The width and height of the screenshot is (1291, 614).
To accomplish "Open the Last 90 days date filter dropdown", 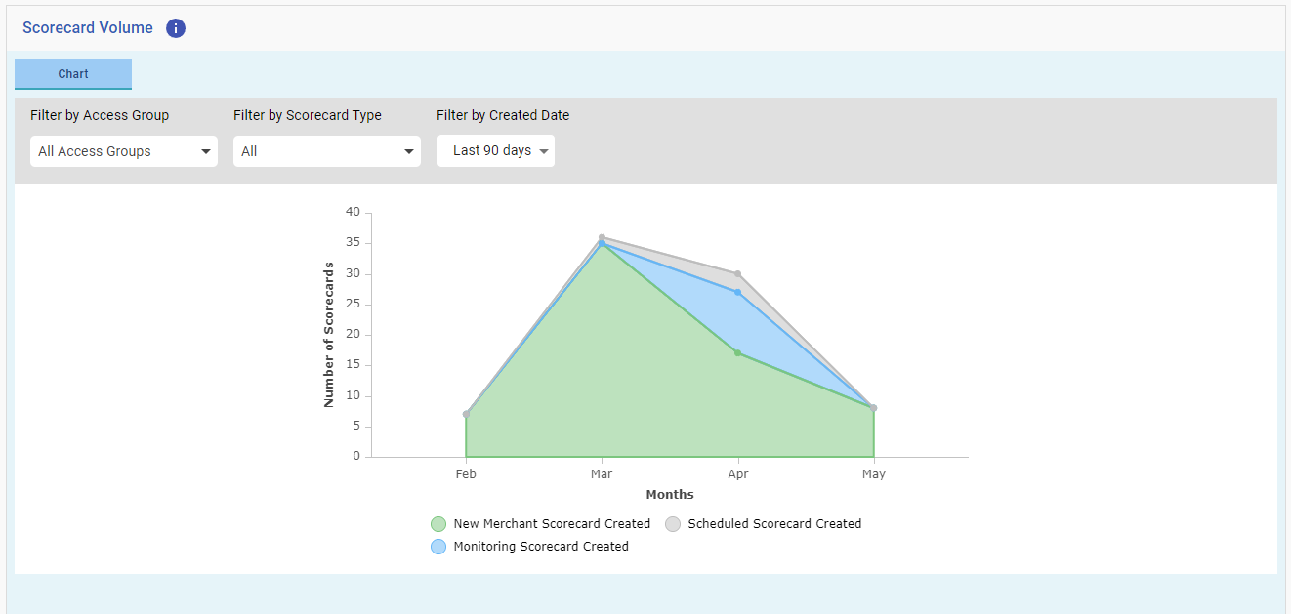I will tap(495, 150).
